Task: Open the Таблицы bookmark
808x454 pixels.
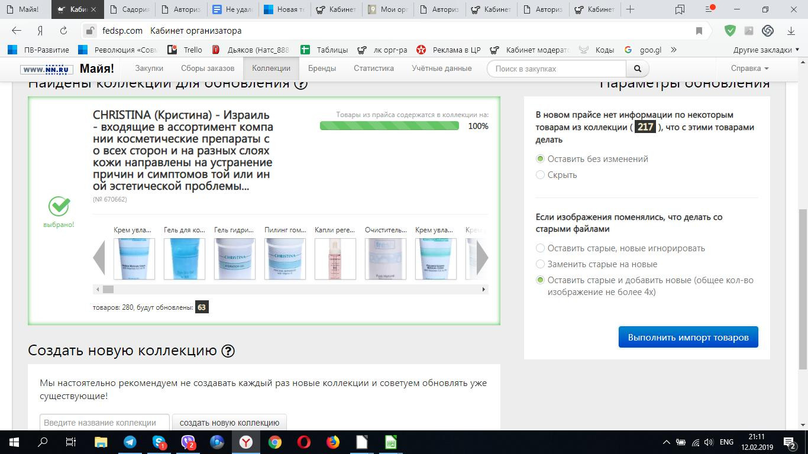Action: point(324,50)
